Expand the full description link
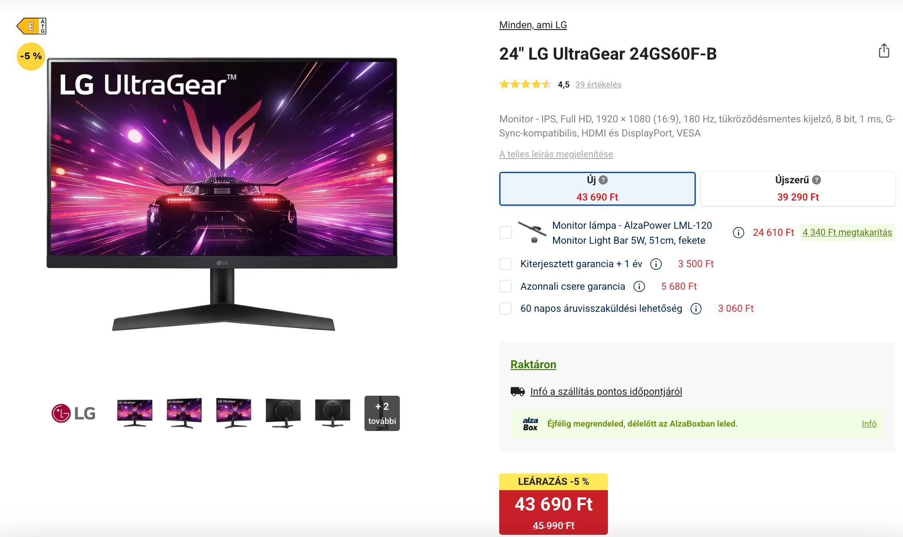 coord(556,154)
